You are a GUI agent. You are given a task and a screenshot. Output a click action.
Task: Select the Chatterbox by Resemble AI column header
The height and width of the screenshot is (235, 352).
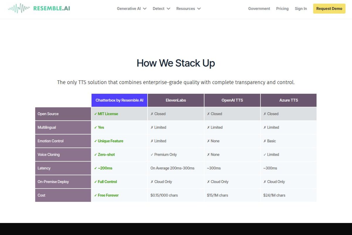119,100
